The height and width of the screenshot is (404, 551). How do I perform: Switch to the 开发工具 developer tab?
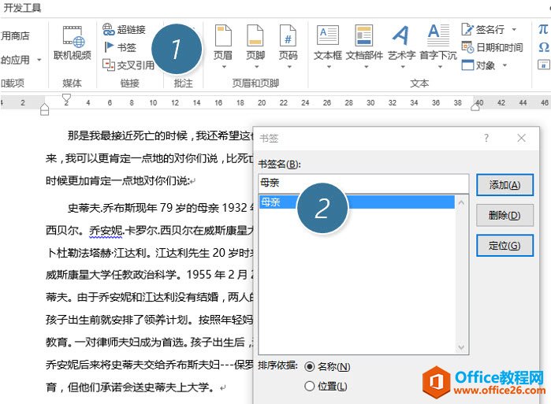pos(24,8)
